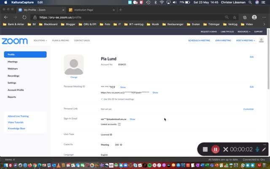Show more bookmarks with chevron arrow

tap(265, 25)
